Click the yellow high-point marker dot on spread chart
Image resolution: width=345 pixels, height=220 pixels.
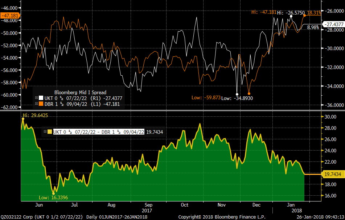point(23,119)
